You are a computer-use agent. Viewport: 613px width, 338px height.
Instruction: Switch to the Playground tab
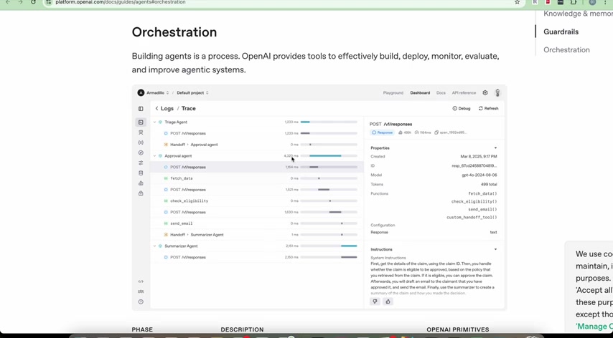393,93
